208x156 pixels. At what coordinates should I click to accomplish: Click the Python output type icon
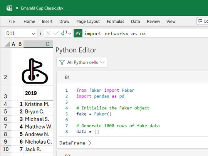64,33
